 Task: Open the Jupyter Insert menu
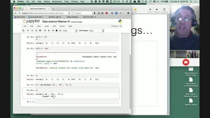pos(47,26)
